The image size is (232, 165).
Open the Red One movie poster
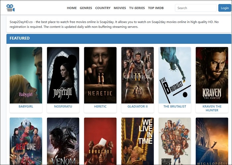[26, 141]
